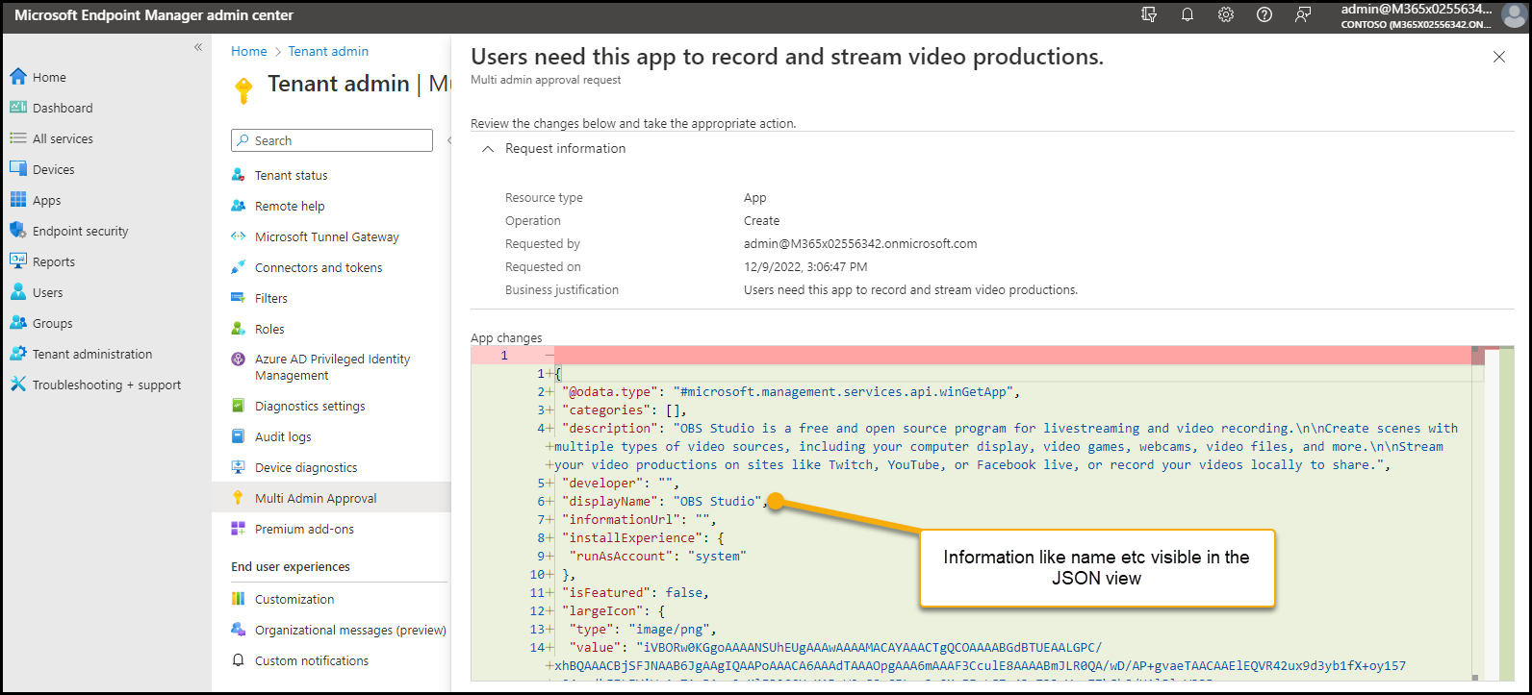Open the notifications bell
Image resolution: width=1532 pixels, height=695 pixels.
[1187, 14]
